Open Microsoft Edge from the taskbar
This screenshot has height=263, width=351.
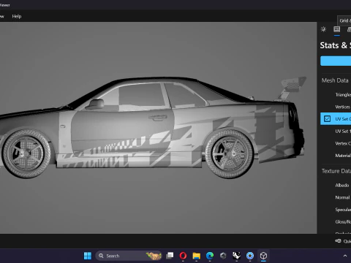pyautogui.click(x=210, y=256)
